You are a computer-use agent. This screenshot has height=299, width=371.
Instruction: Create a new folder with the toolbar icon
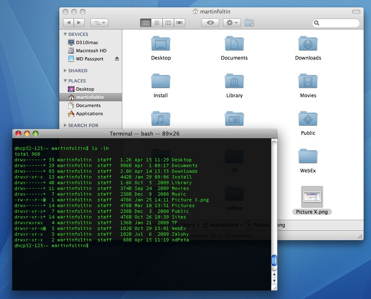coord(249,23)
